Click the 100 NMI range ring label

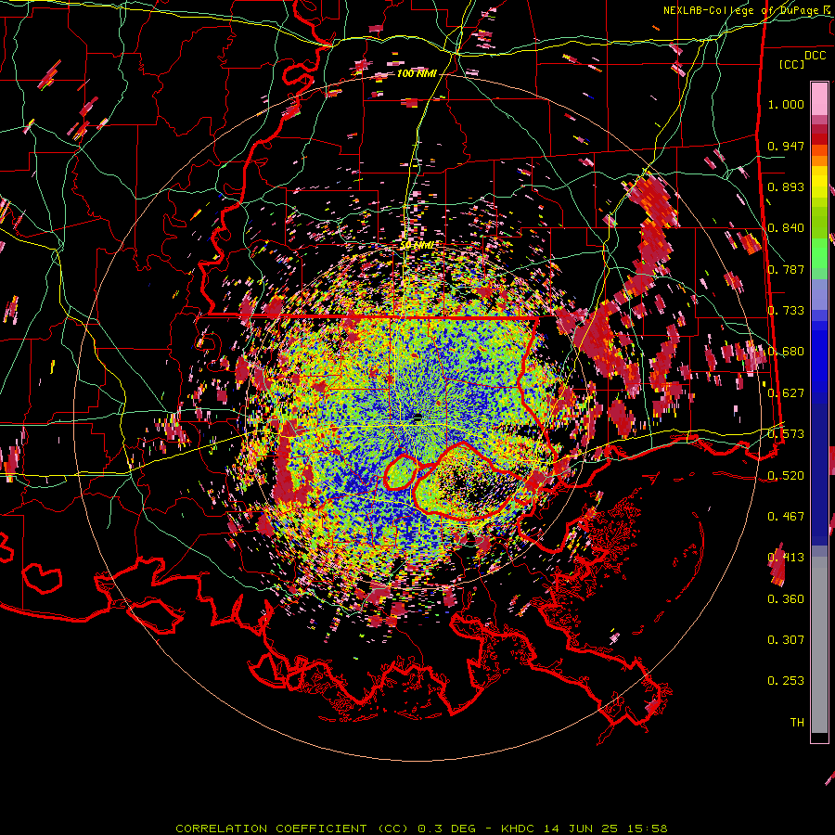click(x=417, y=73)
